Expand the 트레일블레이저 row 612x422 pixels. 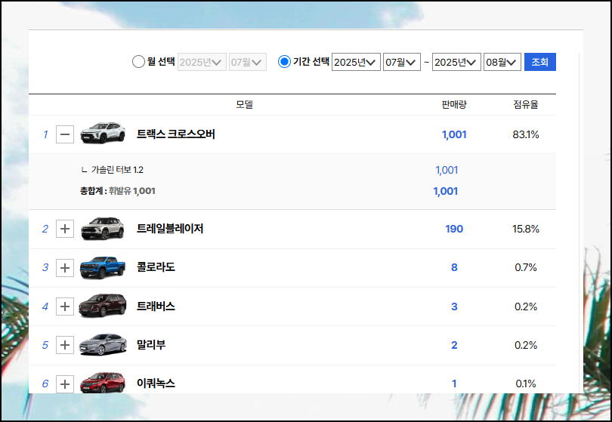(65, 229)
